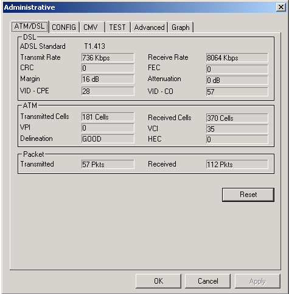Image resolution: width=289 pixels, height=294 pixels.
Task: Click the Administrative title bar text
Action: [x=30, y=7]
